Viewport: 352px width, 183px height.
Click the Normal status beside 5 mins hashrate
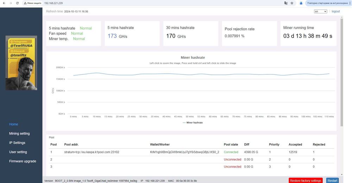pos(86,28)
